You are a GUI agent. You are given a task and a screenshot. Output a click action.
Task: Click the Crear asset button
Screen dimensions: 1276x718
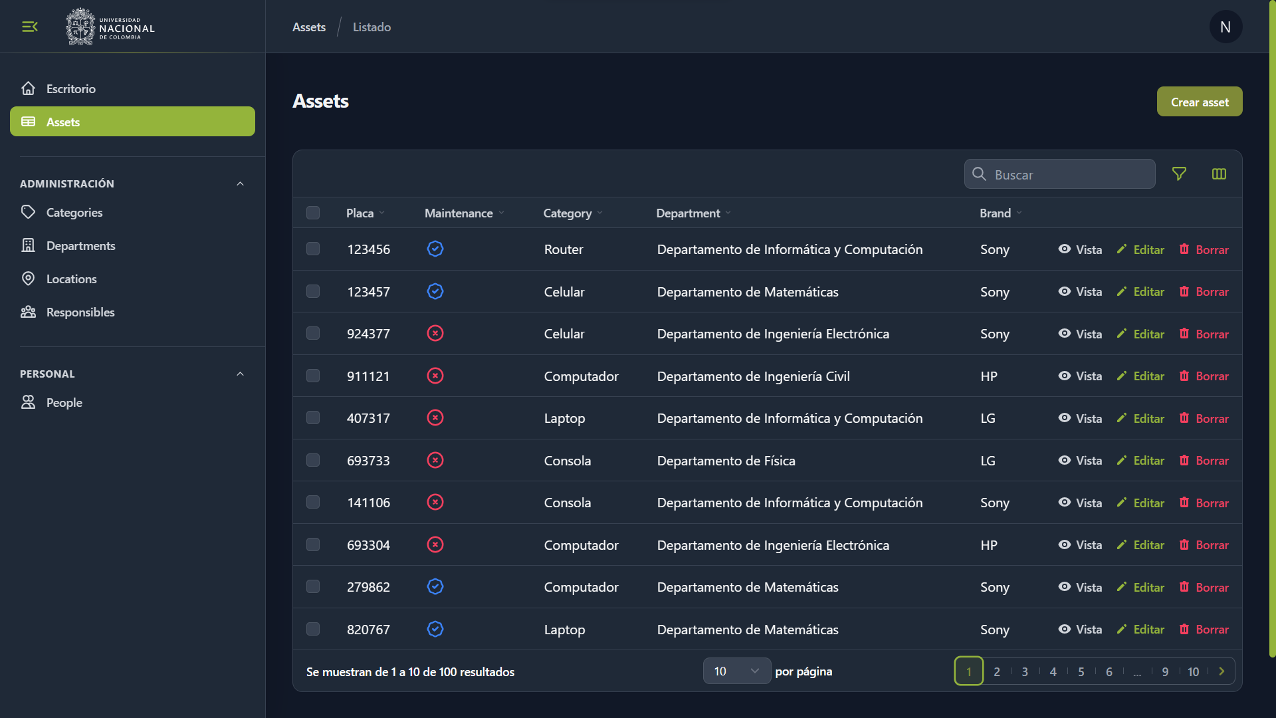(1199, 102)
